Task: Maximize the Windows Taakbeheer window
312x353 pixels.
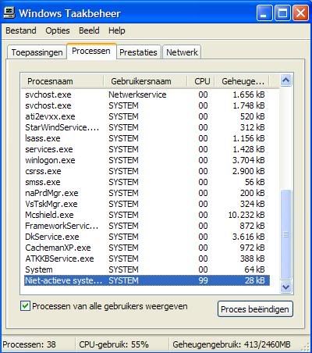Action: click(282, 13)
